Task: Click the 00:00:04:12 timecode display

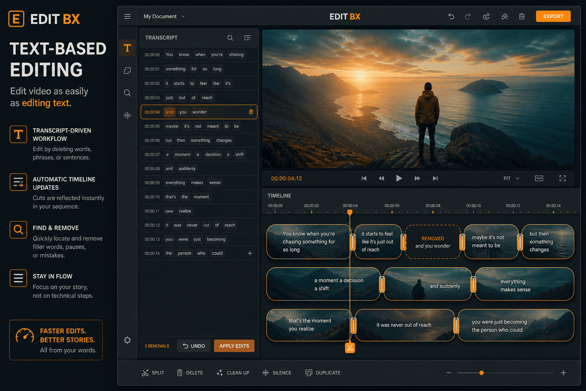Action: pyautogui.click(x=287, y=178)
